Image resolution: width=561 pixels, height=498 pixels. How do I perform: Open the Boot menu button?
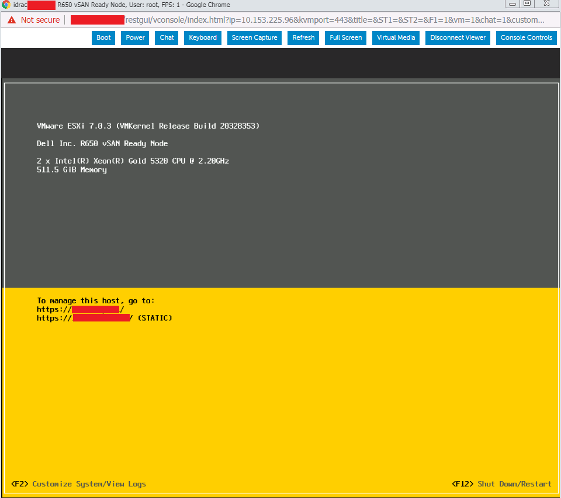tap(103, 37)
